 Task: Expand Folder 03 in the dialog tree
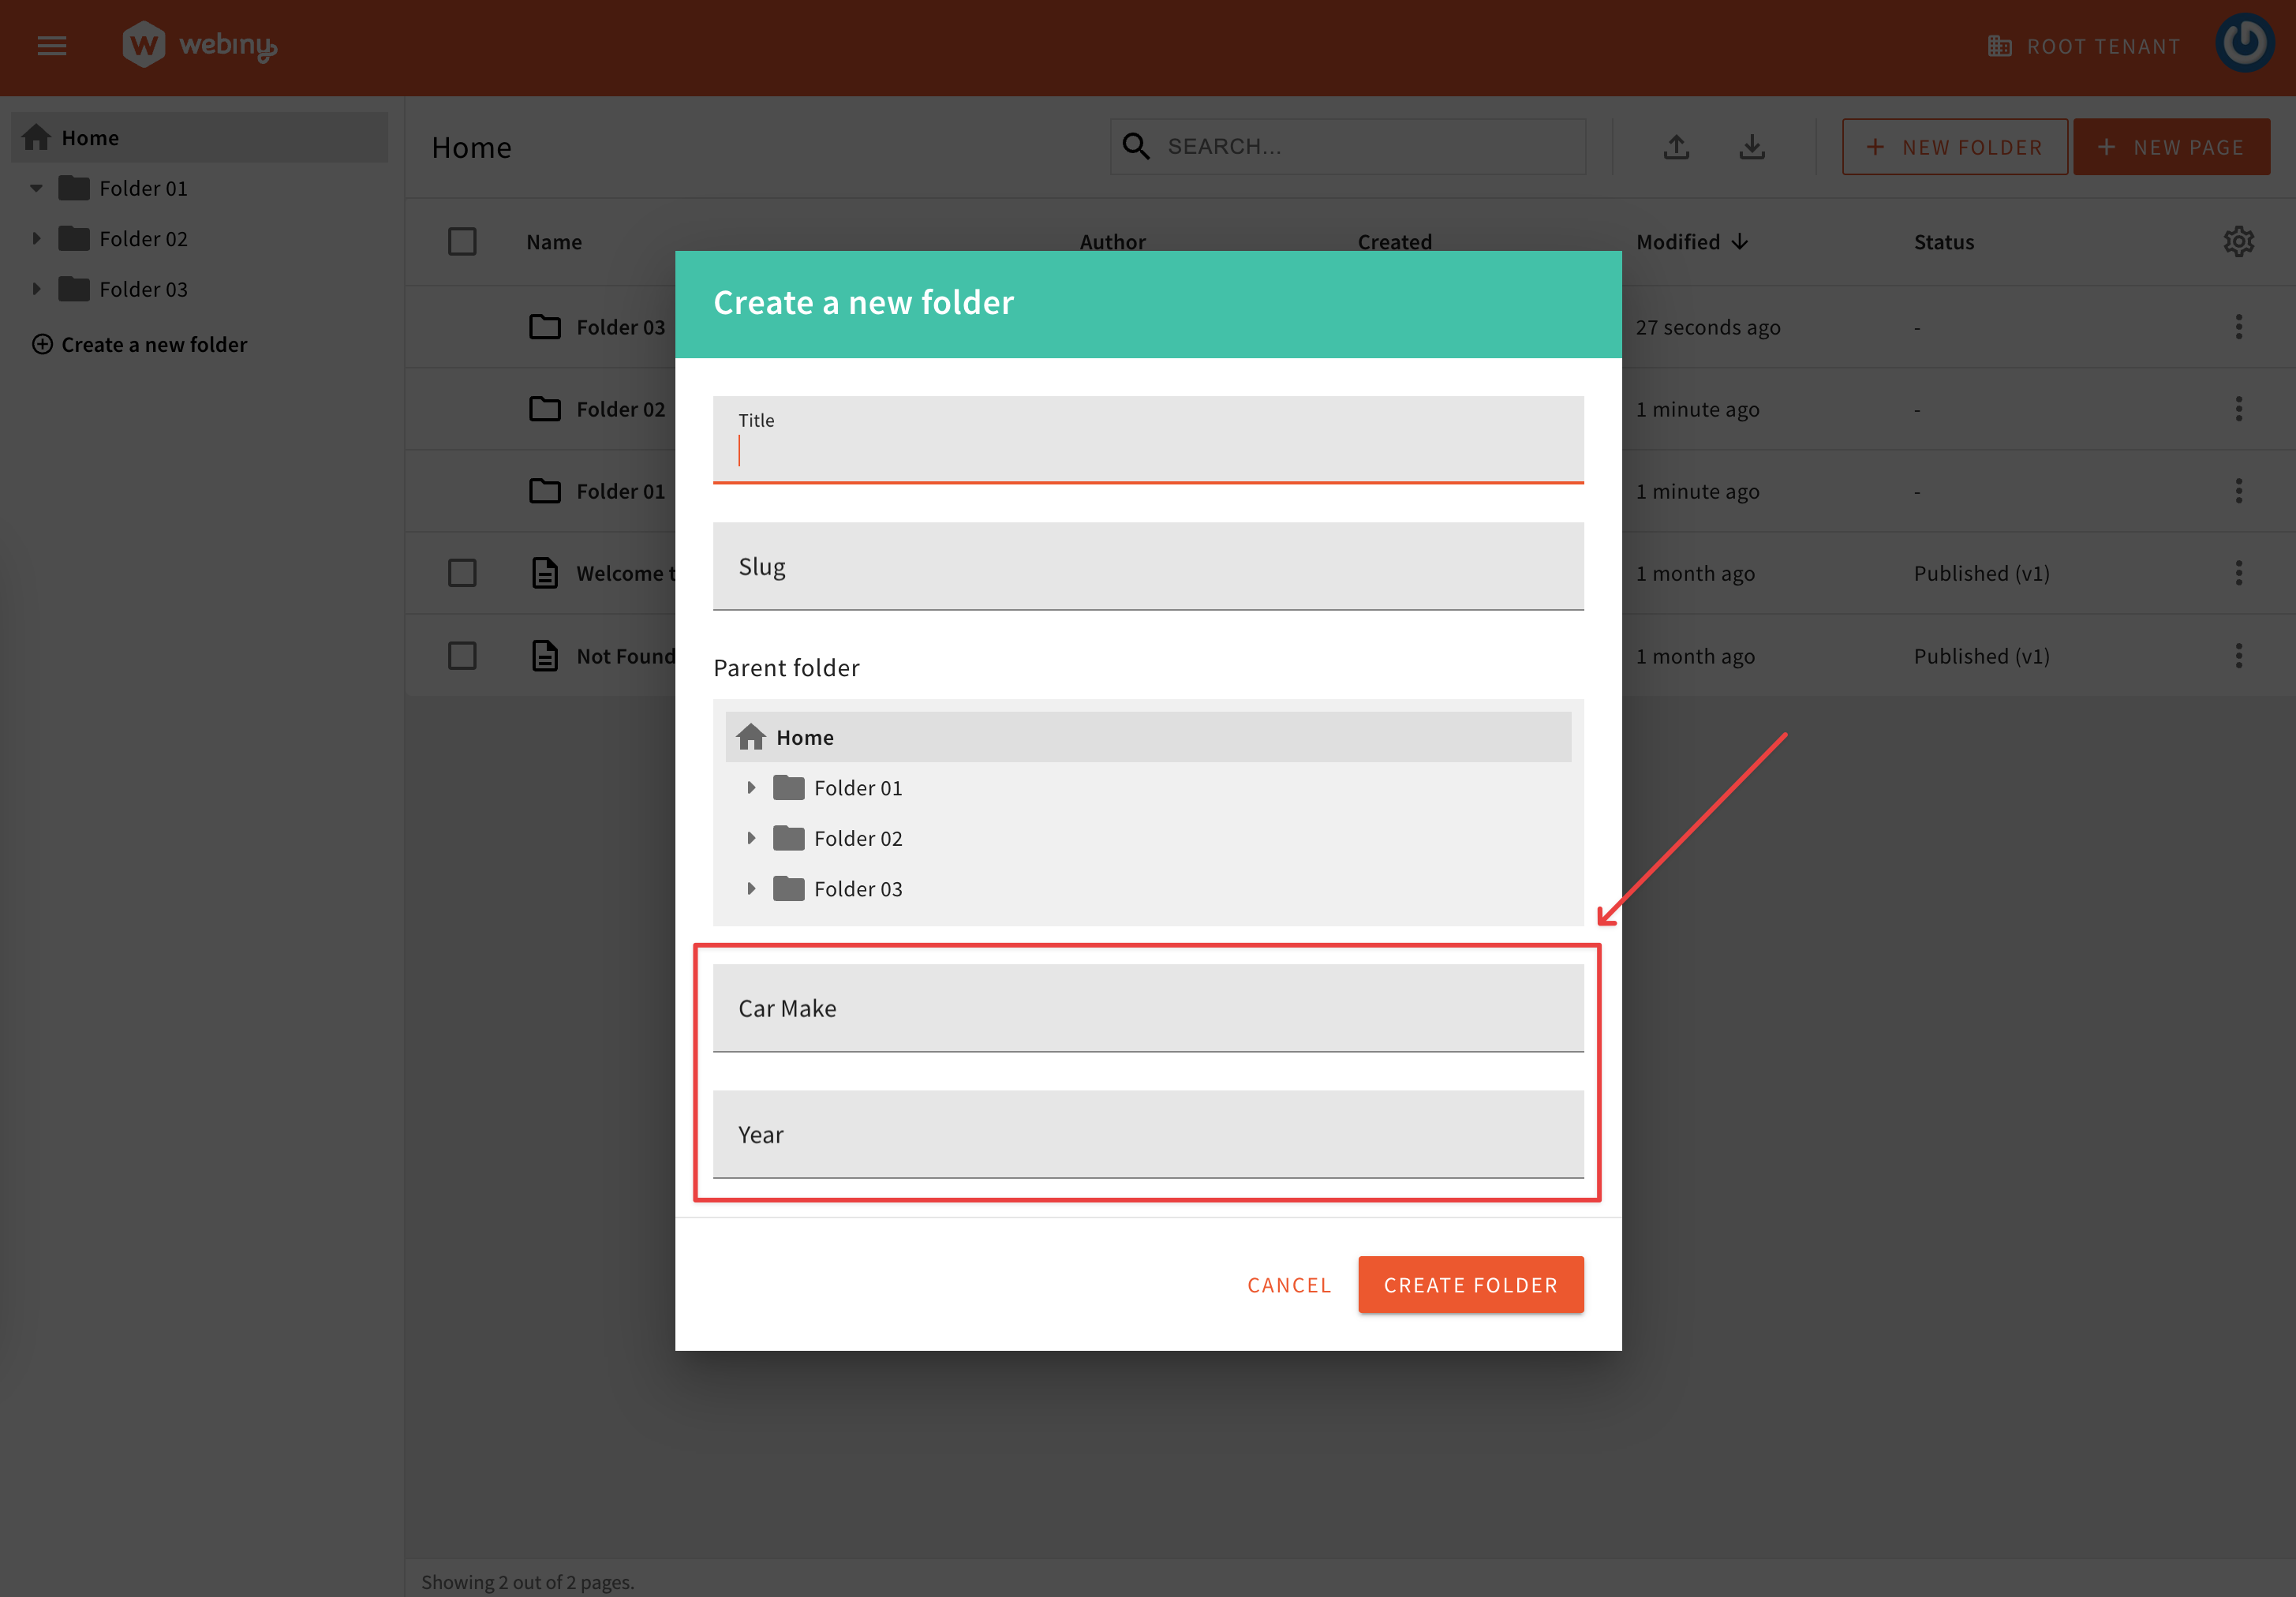click(752, 888)
